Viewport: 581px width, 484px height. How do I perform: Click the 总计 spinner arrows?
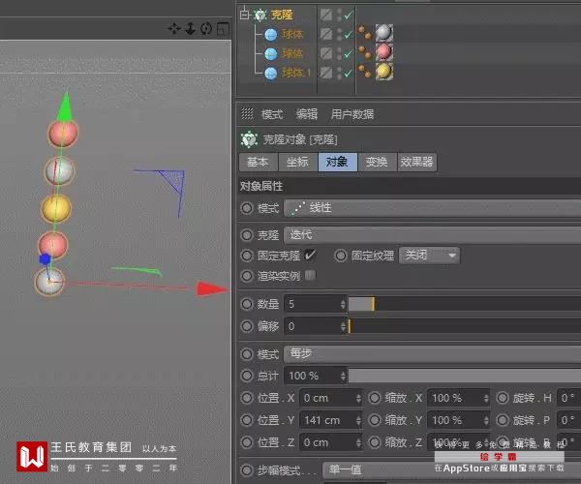[343, 376]
